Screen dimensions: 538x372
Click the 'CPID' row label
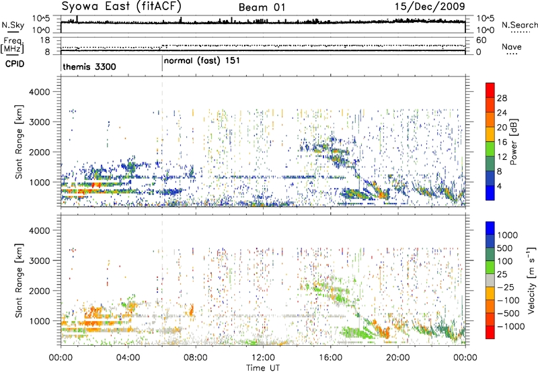(x=15, y=64)
